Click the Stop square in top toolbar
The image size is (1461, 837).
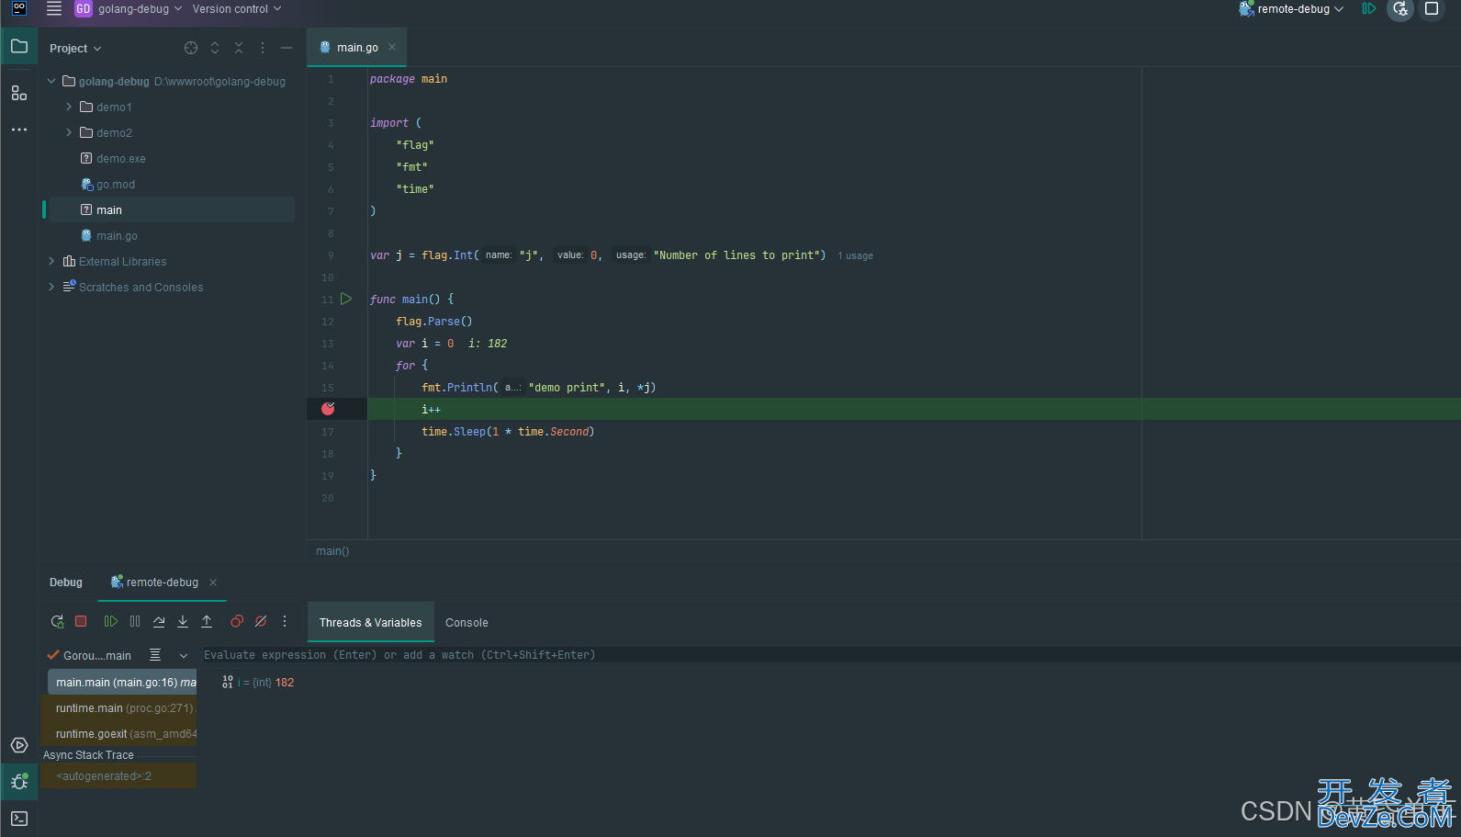pos(1432,9)
